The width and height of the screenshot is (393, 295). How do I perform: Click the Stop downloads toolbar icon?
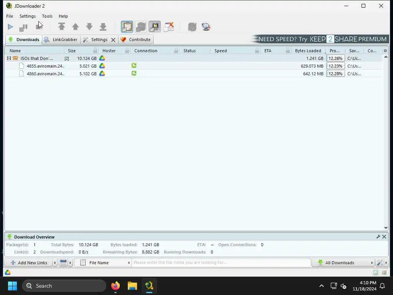(x=39, y=27)
